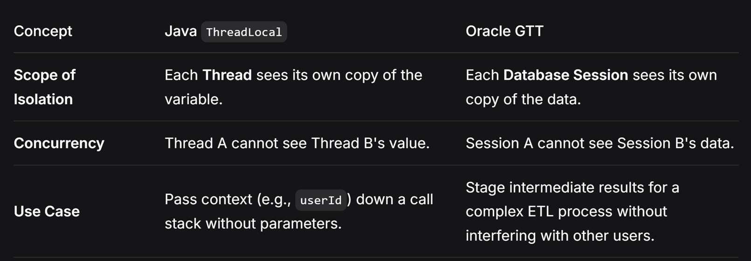Click the interfering with other users line
Screen dimensions: 751x261
coord(560,236)
